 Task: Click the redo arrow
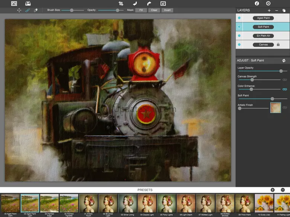pyautogui.click(x=149, y=3)
